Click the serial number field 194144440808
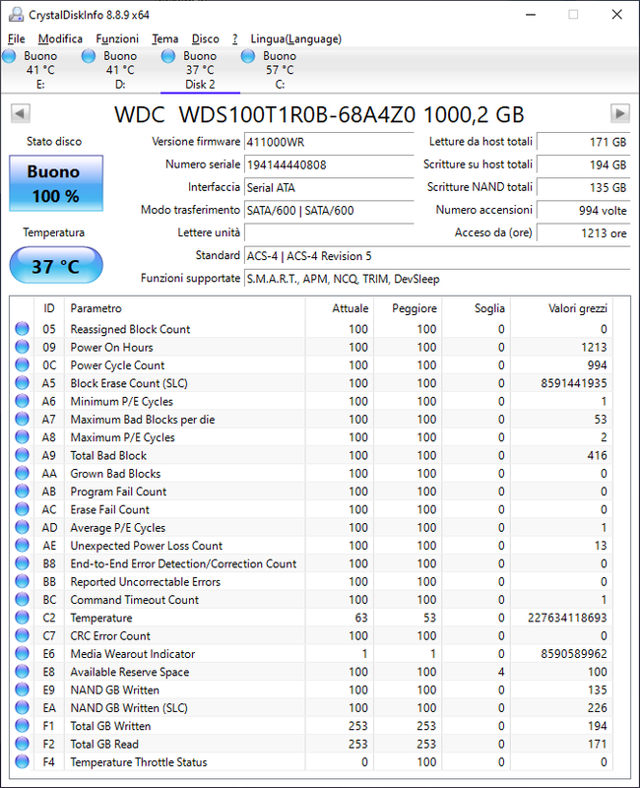Image resolution: width=640 pixels, height=788 pixels. pyautogui.click(x=329, y=164)
